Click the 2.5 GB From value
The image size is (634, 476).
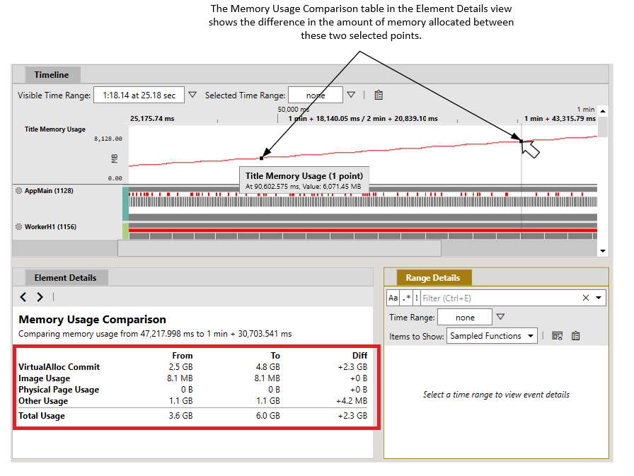click(x=180, y=367)
